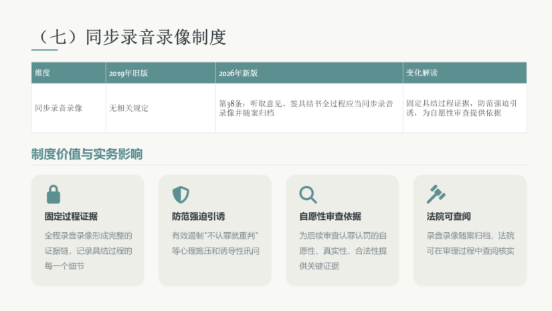Image resolution: width=552 pixels, height=311 pixels.
Task: Click the 防范强迫引诱 card heading
Action: (x=199, y=217)
